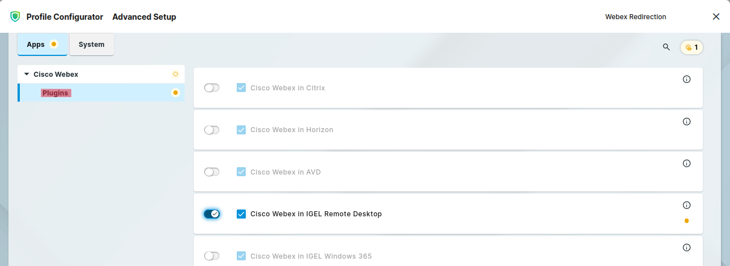Show info for Webex in IGEL Remote Desktop
The width and height of the screenshot is (730, 266).
[x=686, y=205]
